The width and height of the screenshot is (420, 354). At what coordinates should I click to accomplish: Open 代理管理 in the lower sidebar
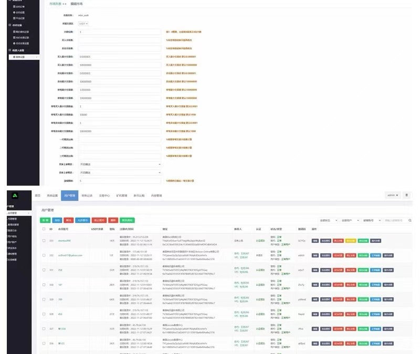point(12,219)
